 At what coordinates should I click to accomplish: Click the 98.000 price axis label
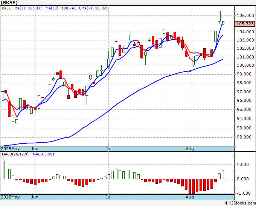244,83
